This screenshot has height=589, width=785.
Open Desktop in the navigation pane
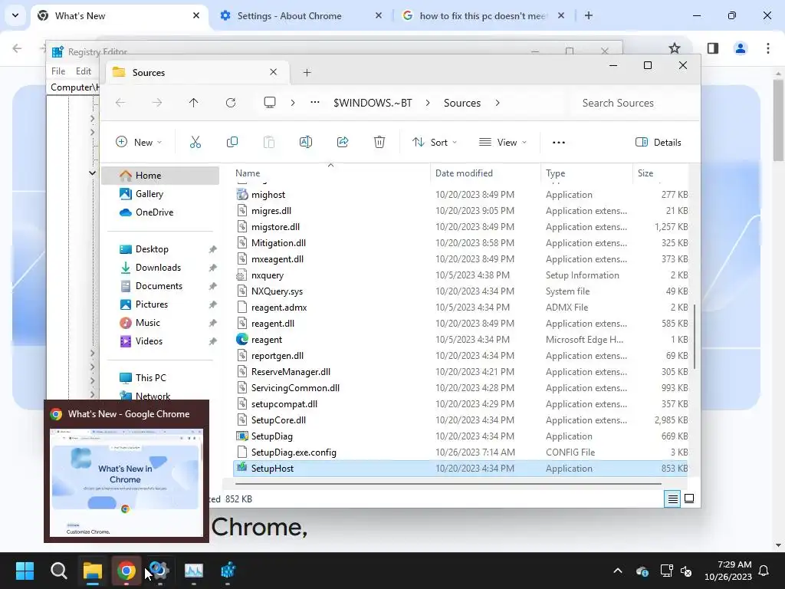[x=160, y=249]
